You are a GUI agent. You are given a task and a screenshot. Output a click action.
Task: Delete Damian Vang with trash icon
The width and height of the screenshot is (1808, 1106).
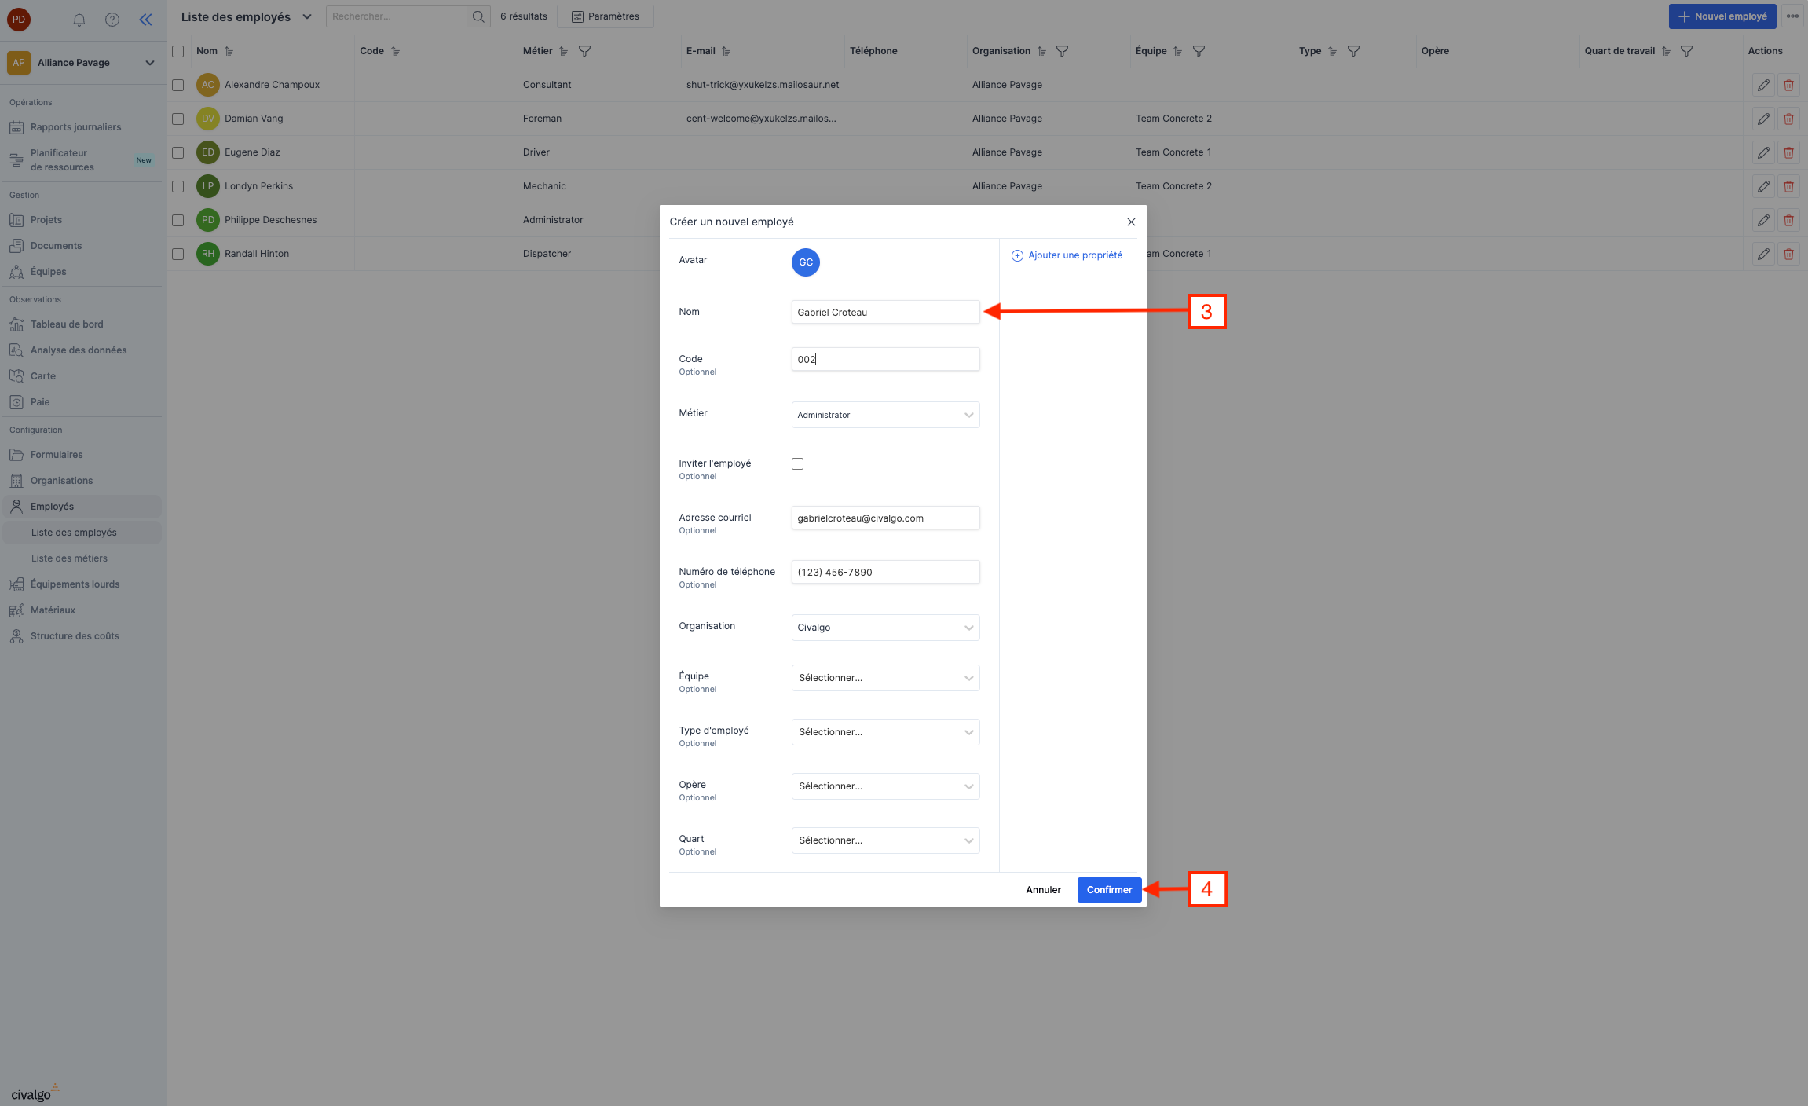point(1788,119)
